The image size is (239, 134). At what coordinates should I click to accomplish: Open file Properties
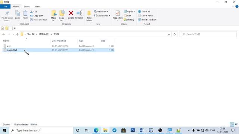coord(118,16)
